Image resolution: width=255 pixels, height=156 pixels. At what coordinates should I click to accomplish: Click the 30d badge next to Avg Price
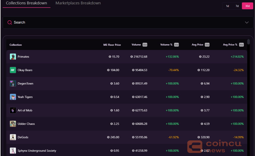[x=207, y=45]
